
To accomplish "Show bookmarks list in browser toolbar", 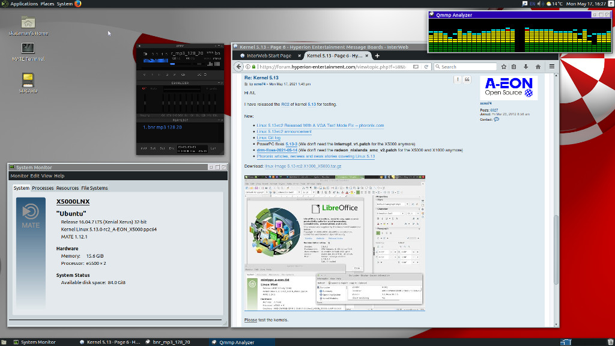I will coord(514,67).
